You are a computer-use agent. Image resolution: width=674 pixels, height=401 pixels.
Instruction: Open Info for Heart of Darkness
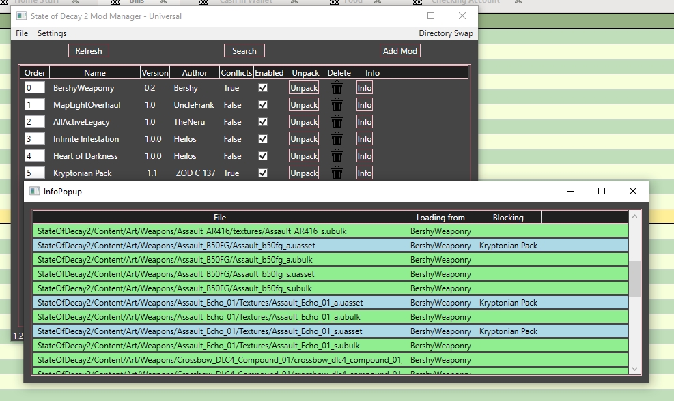(365, 156)
